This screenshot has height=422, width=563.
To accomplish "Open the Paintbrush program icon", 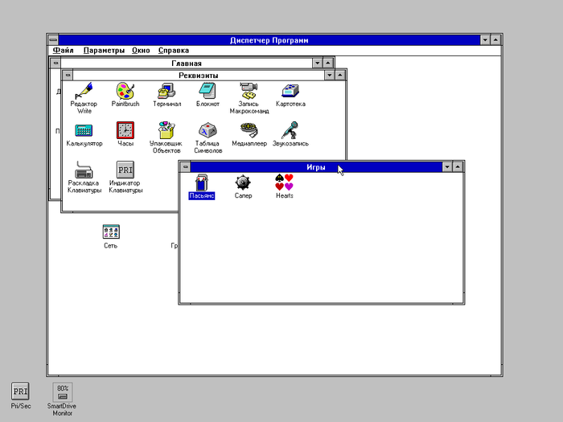I will [125, 90].
